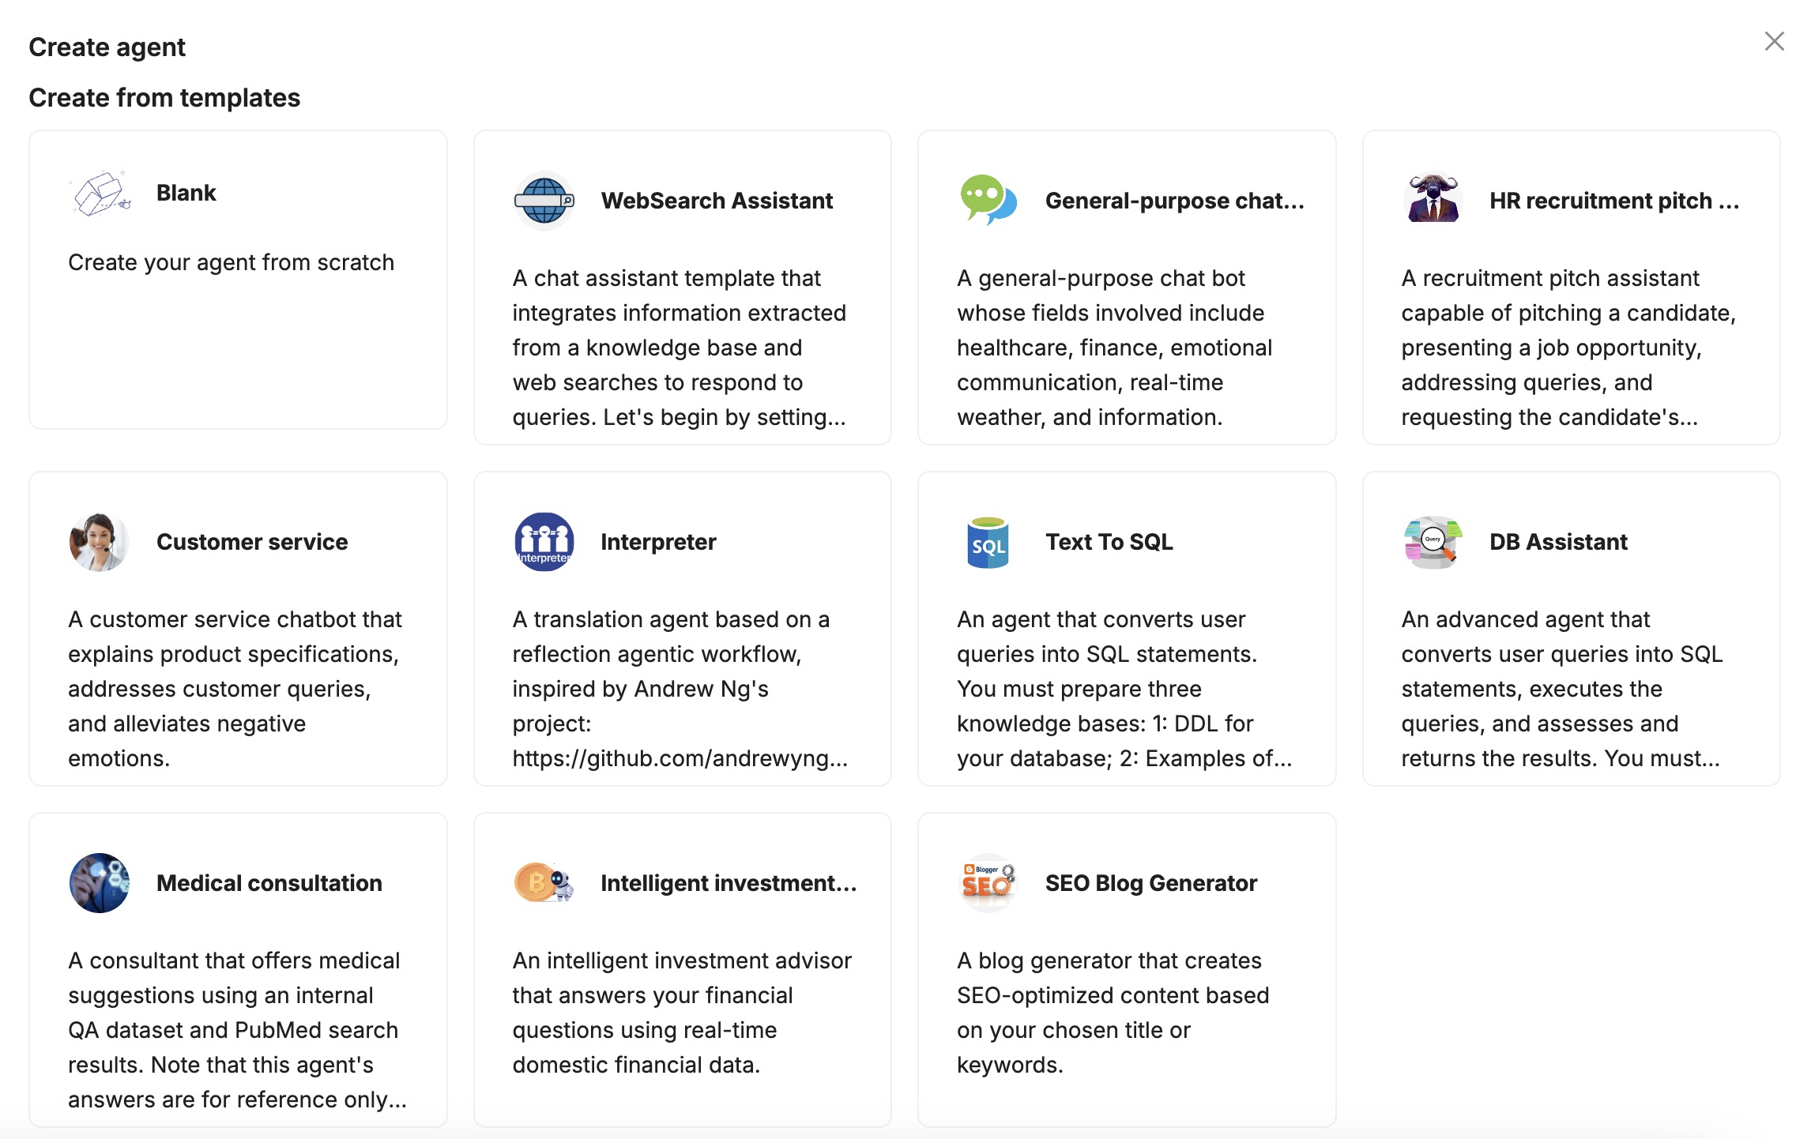Click the SEO Blog Generator icon
Viewport: 1811px width, 1139px height.
click(988, 883)
